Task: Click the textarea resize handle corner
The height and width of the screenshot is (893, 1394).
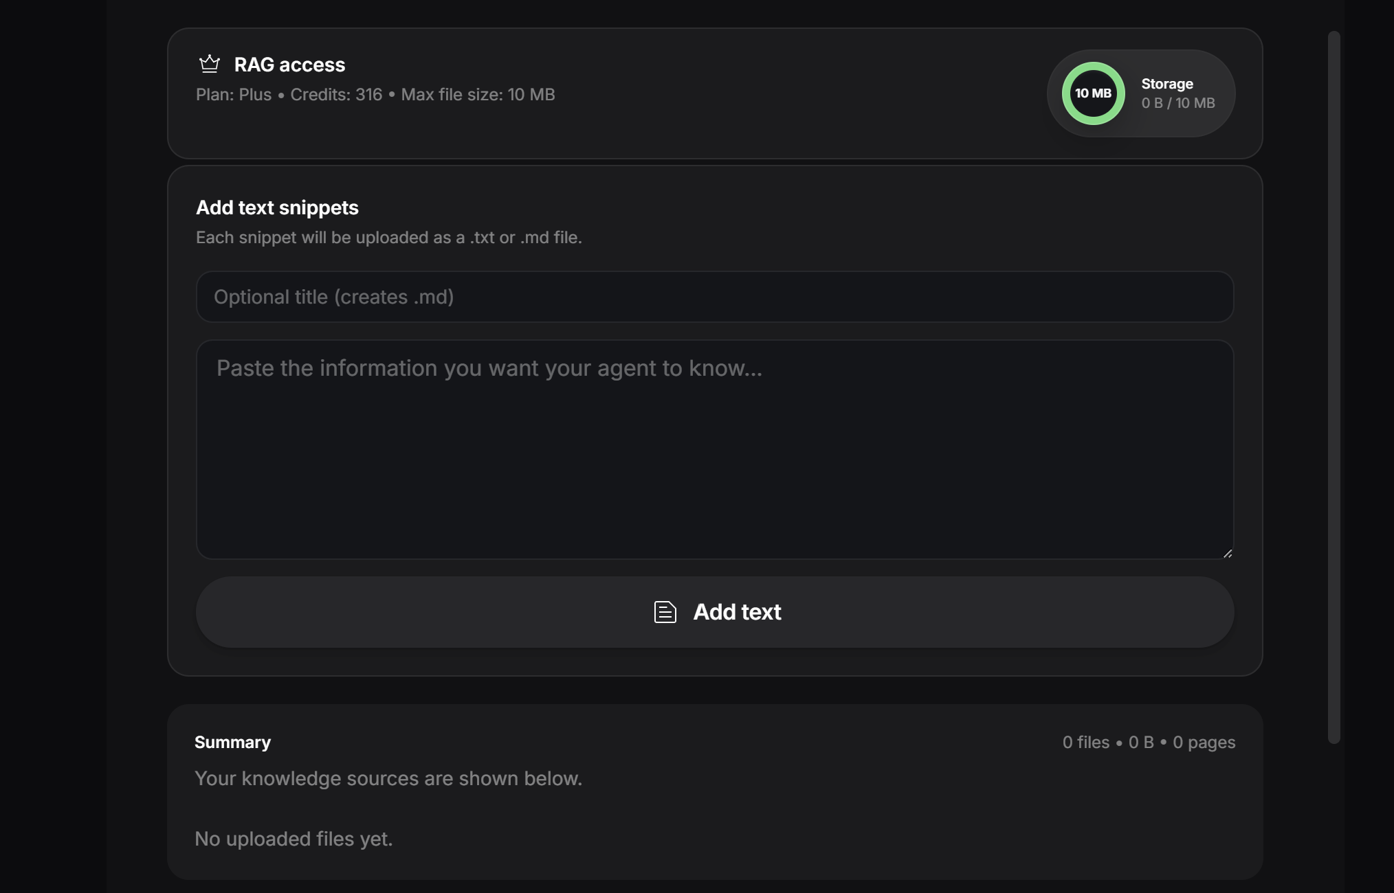Action: [1228, 553]
